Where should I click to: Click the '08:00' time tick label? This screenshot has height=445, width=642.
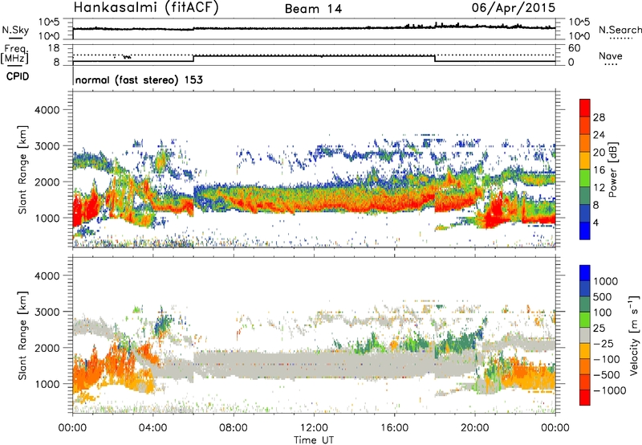234,428
